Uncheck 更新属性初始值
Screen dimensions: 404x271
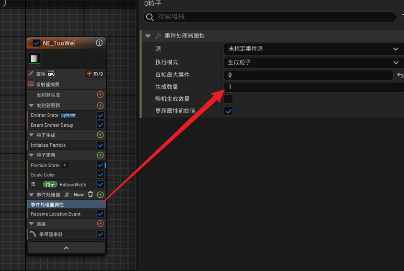(x=228, y=111)
